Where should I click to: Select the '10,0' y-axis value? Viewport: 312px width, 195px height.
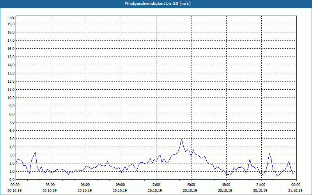(x=11, y=98)
